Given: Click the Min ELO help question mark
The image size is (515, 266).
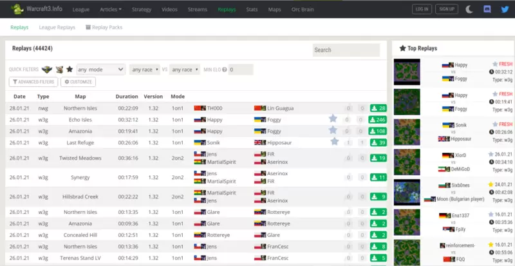Looking at the screenshot, I should (x=225, y=69).
